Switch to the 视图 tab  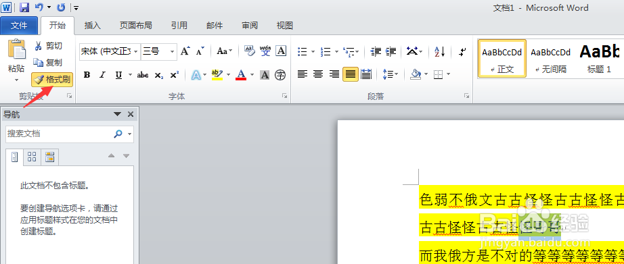[x=284, y=26]
